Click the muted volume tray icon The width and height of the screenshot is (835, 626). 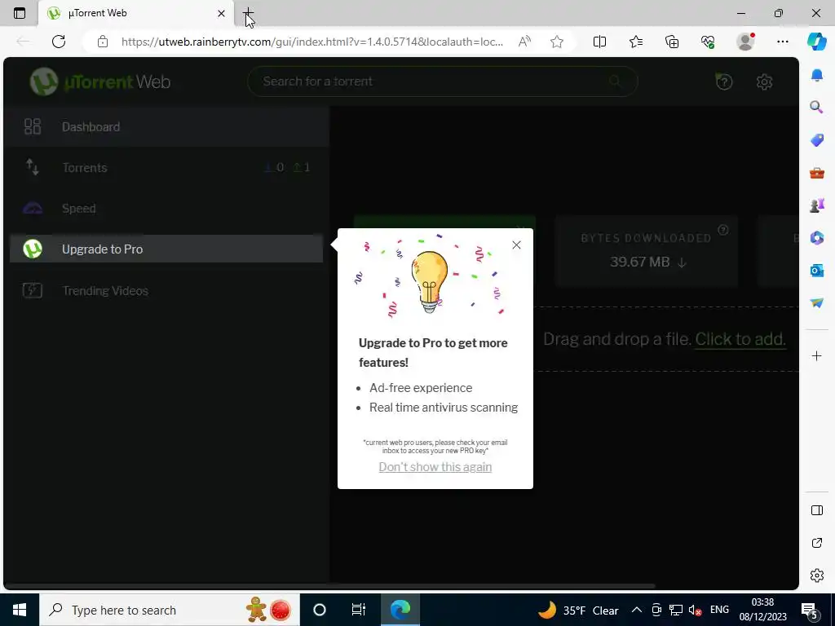point(695,610)
